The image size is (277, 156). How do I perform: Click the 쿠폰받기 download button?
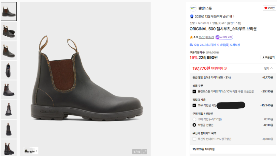pos(268,57)
